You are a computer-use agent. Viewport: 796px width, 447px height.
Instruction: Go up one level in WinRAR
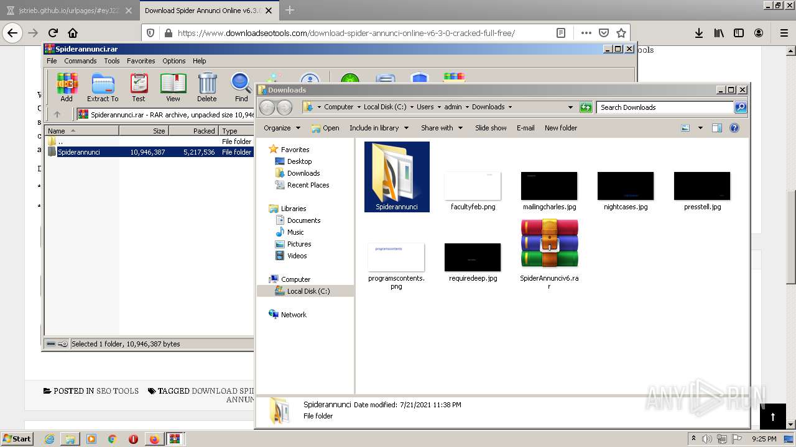pos(57,114)
